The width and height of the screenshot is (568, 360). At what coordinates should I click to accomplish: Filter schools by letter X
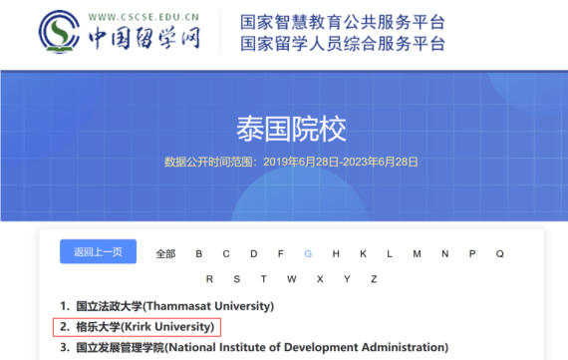[320, 279]
